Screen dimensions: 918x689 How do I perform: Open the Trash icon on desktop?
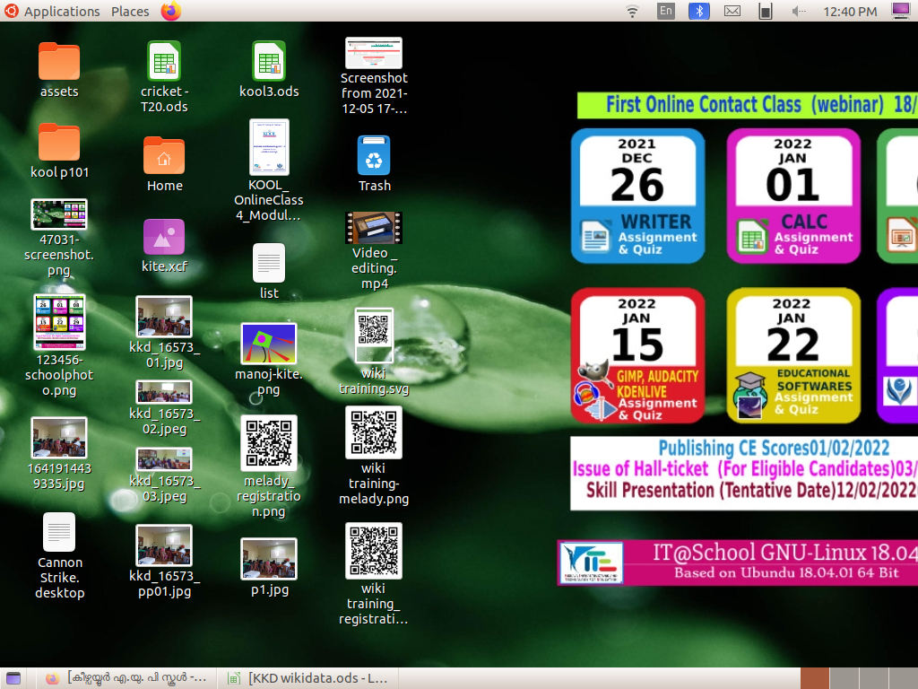coord(374,156)
